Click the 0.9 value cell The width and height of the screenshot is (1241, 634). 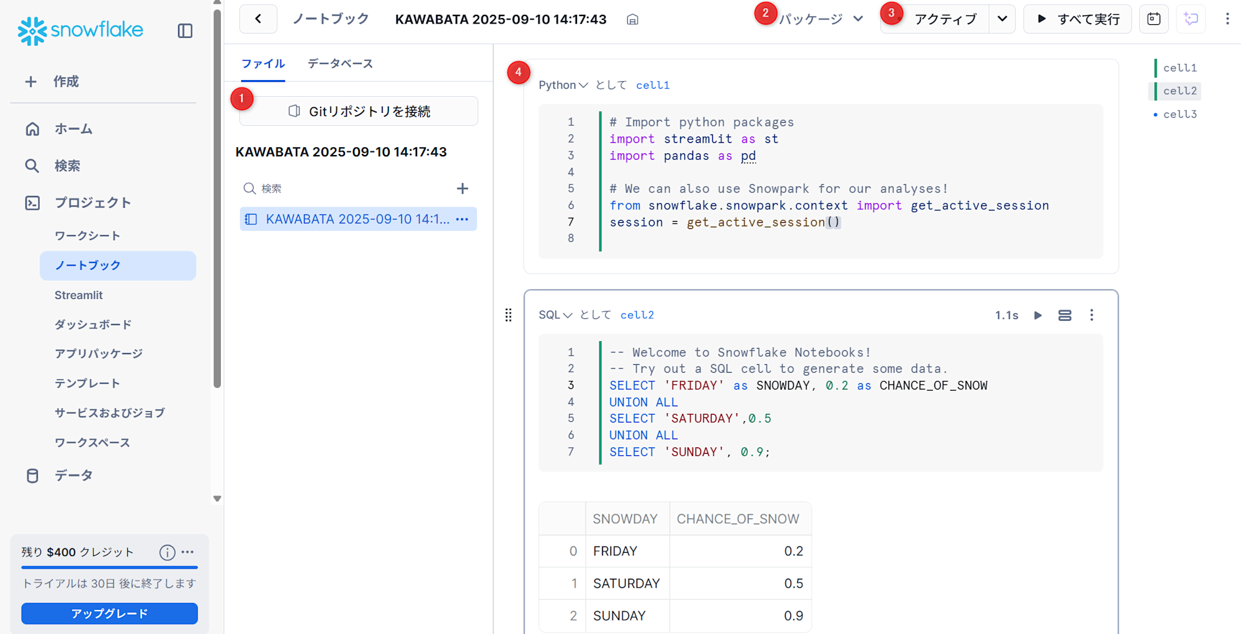(740, 615)
